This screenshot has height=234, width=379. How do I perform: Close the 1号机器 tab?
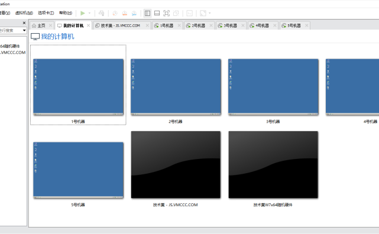pos(179,25)
